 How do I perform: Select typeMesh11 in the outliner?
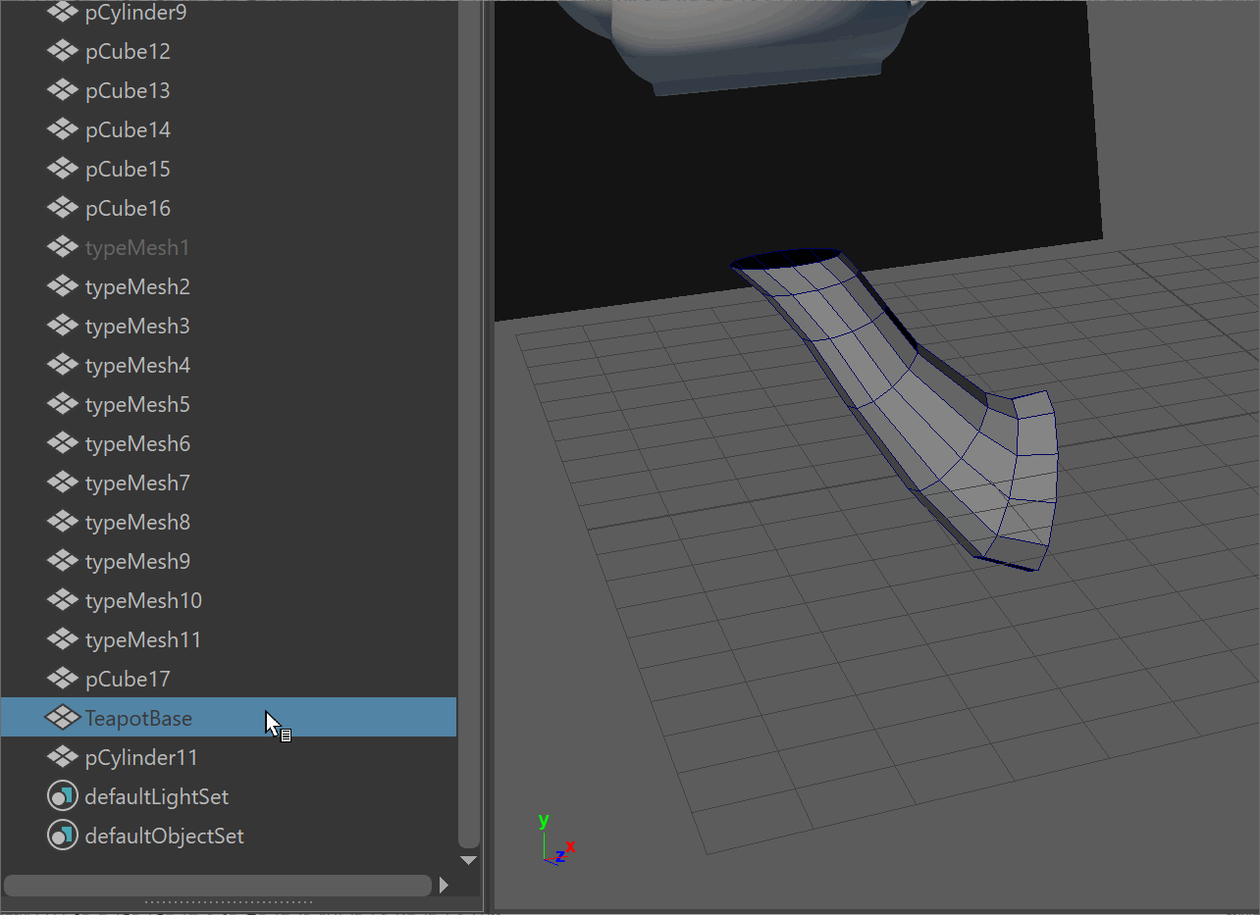tap(143, 640)
